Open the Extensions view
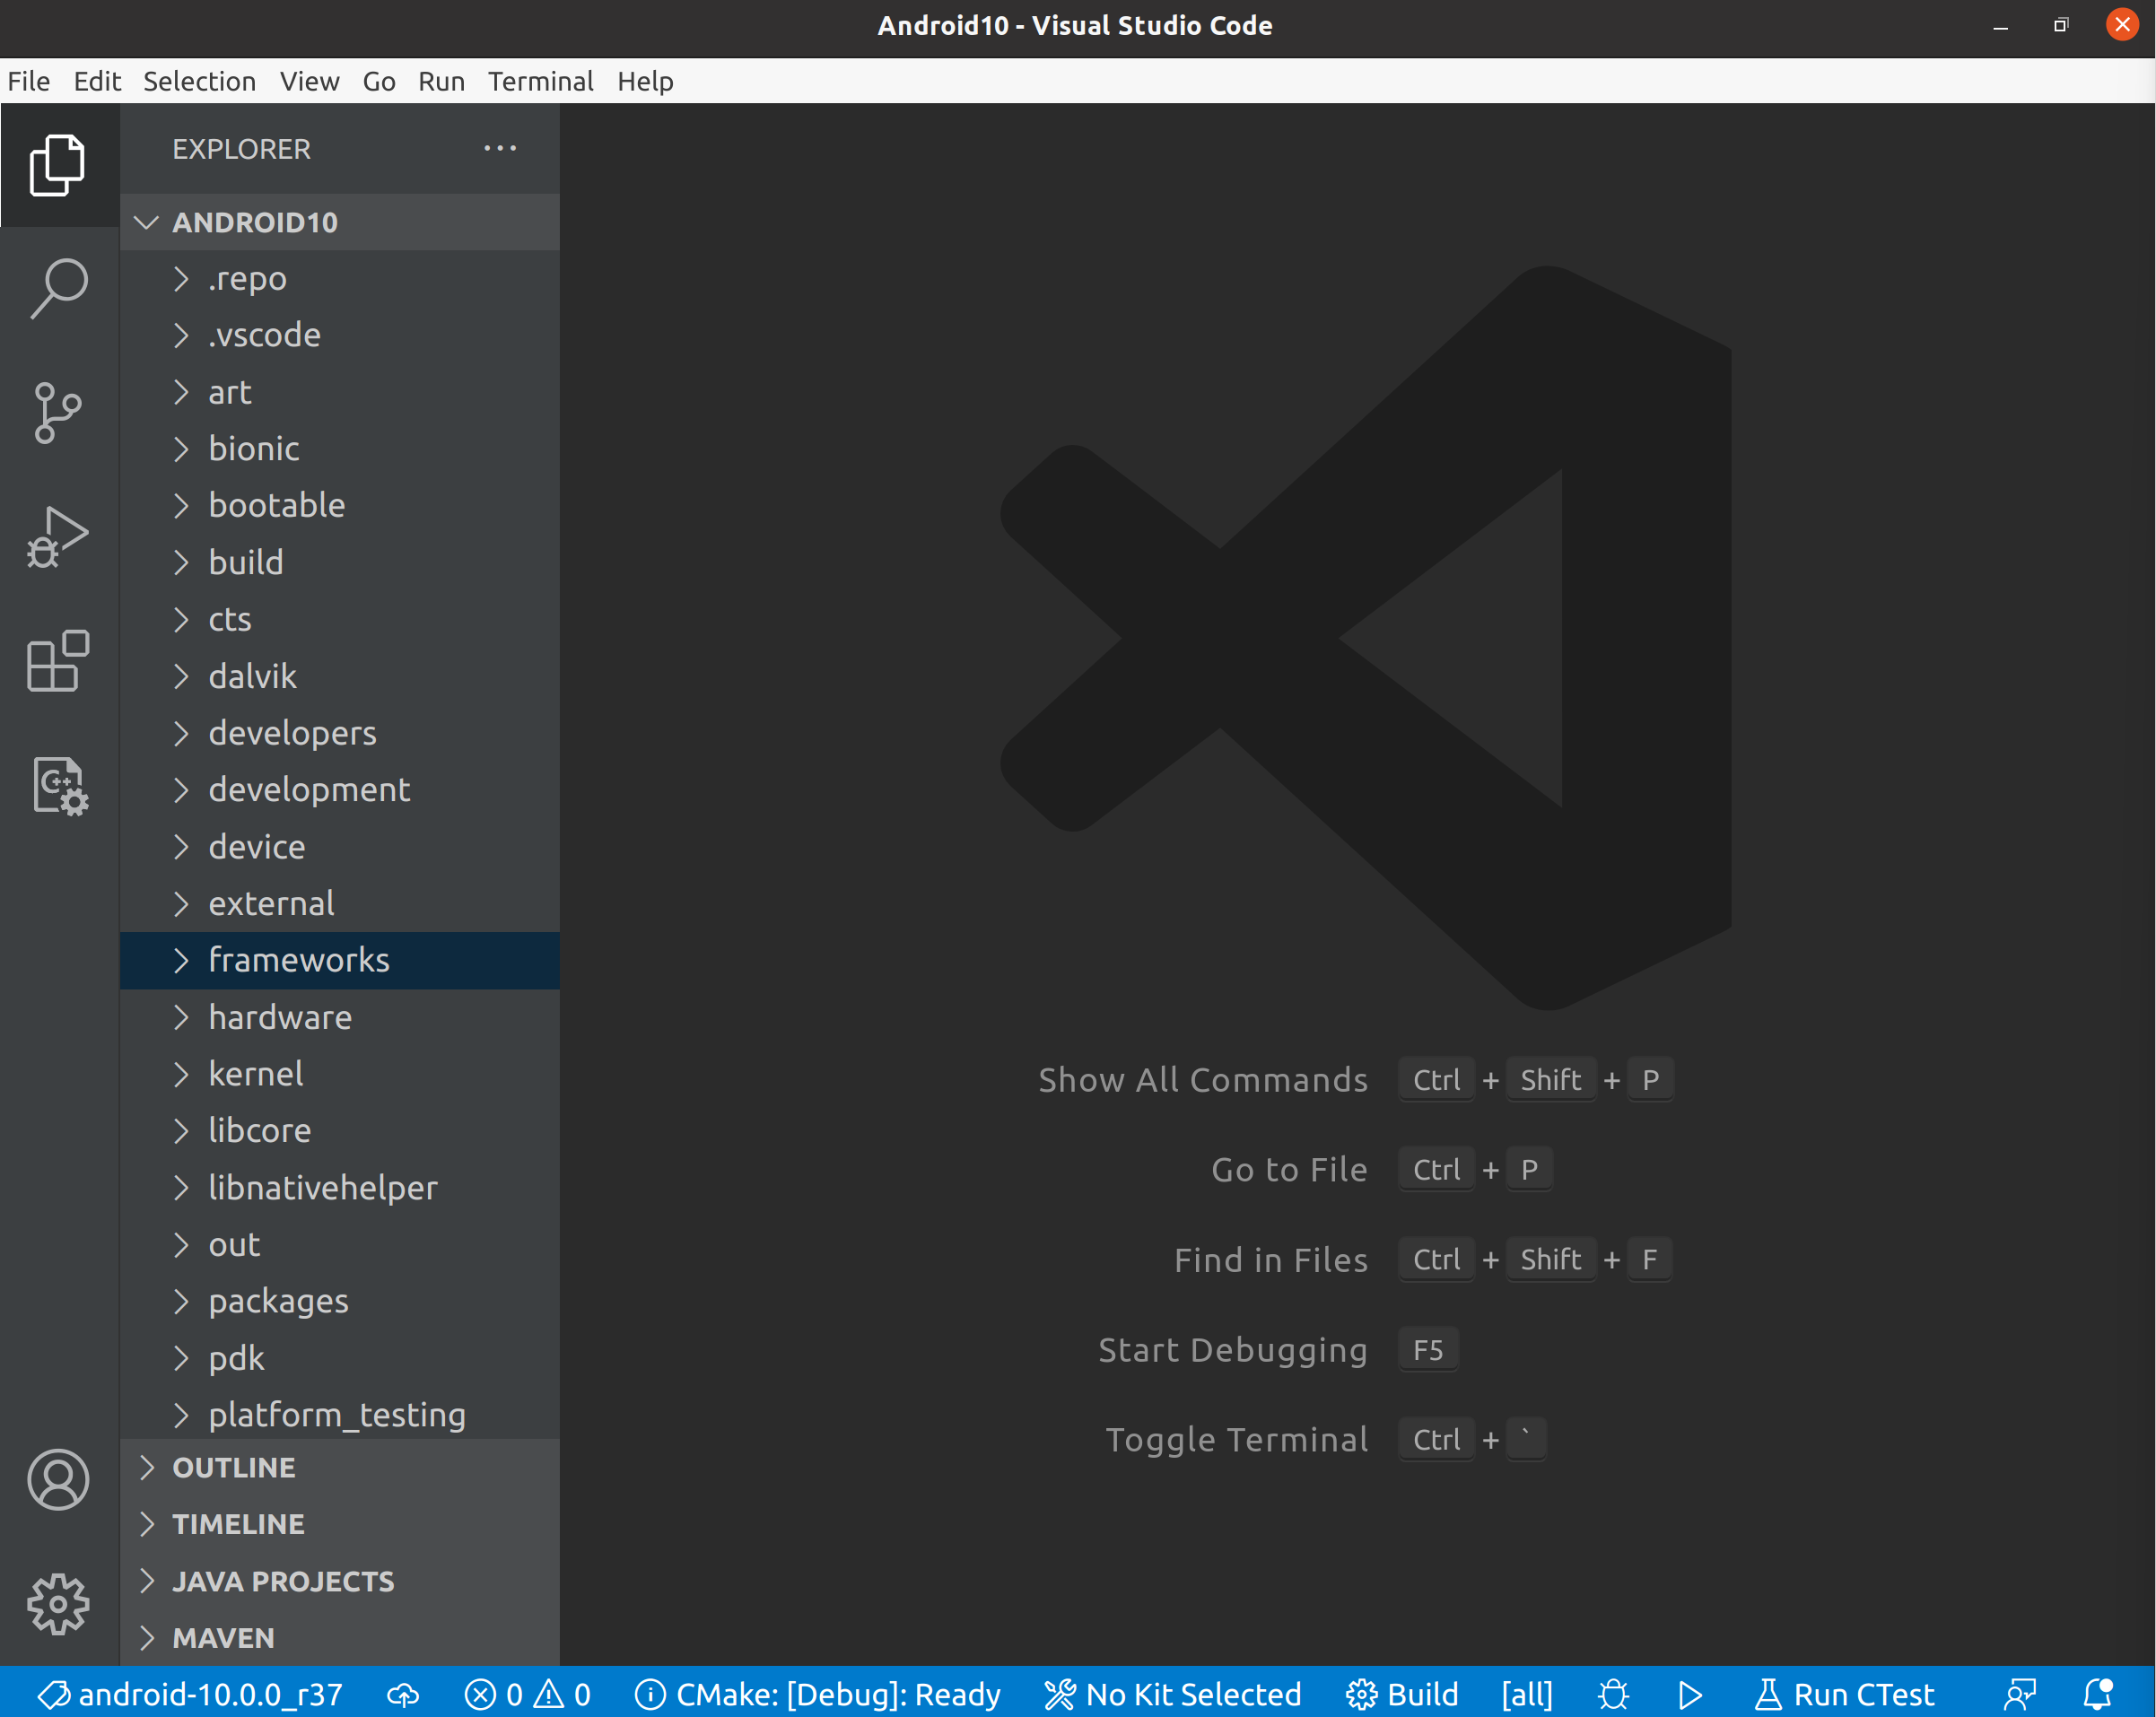 [58, 661]
